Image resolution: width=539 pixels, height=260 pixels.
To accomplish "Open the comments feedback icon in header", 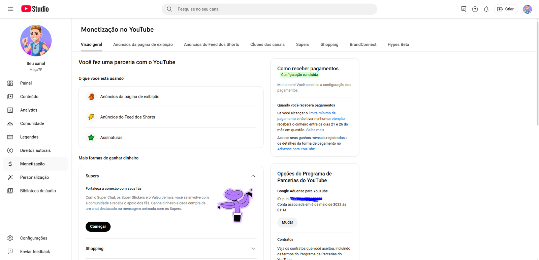I will point(464,9).
